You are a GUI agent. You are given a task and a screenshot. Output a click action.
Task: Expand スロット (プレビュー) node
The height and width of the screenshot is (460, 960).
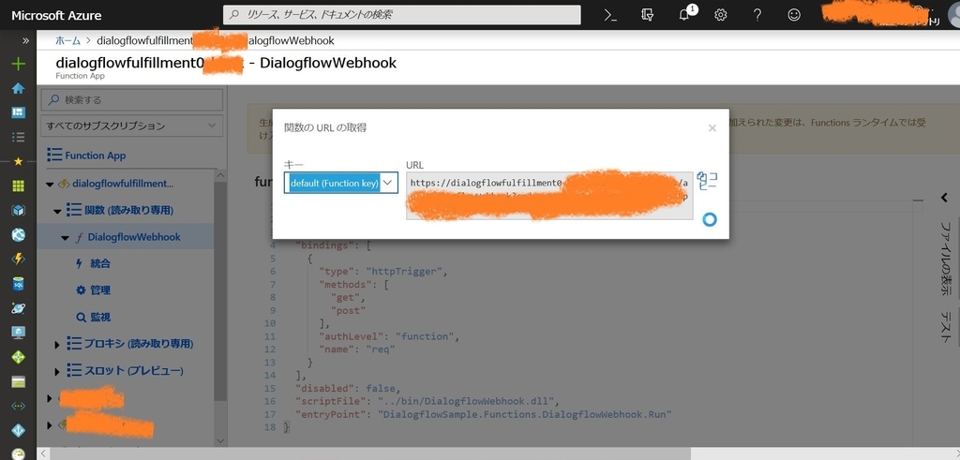pos(57,371)
